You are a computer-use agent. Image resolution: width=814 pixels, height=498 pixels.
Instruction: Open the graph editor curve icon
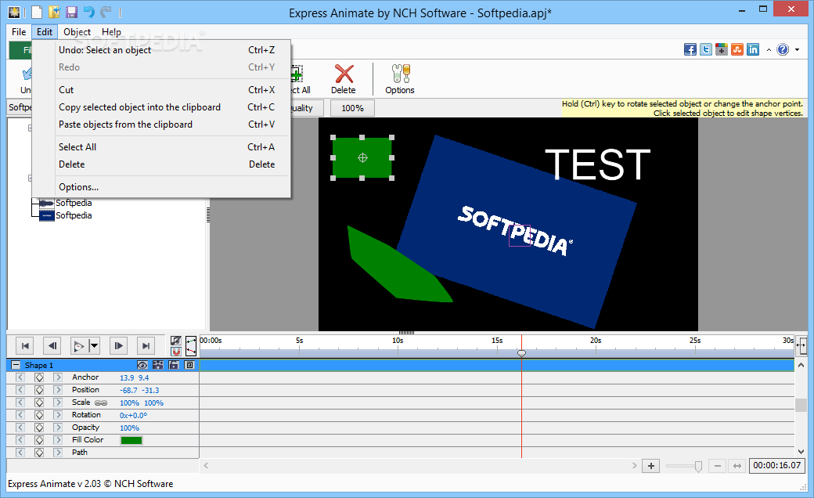191,346
